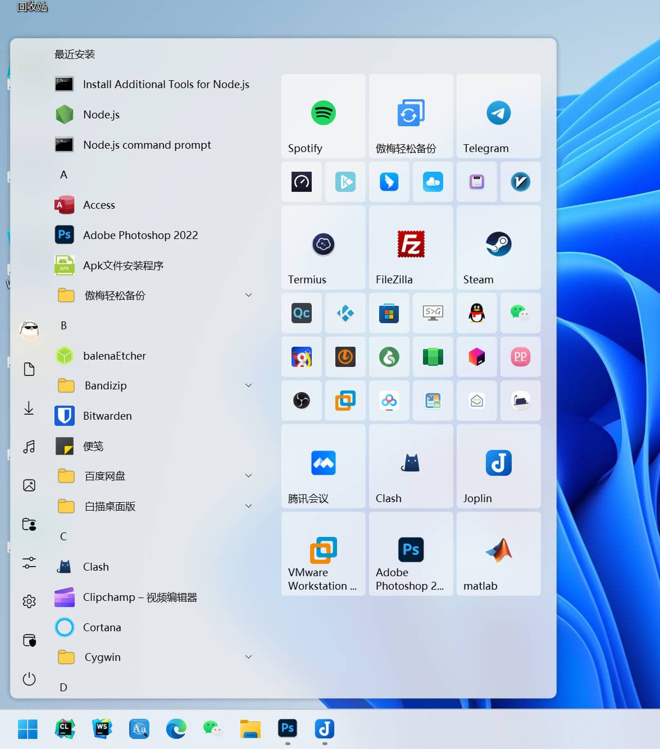
Task: Open the JetBrains Toolbox cube tile
Action: pyautogui.click(x=477, y=357)
